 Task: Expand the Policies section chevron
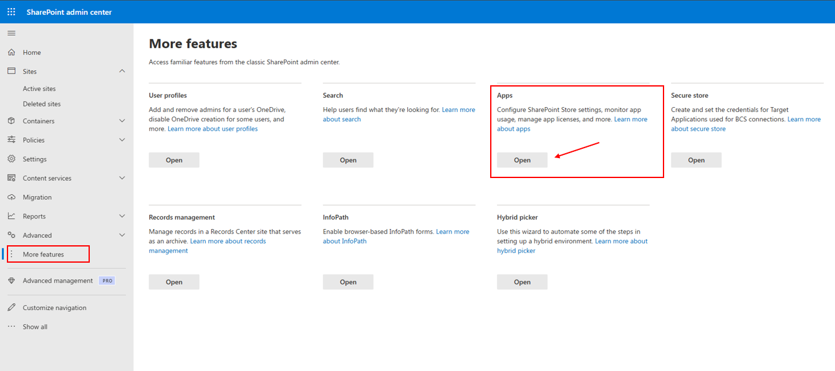(122, 140)
